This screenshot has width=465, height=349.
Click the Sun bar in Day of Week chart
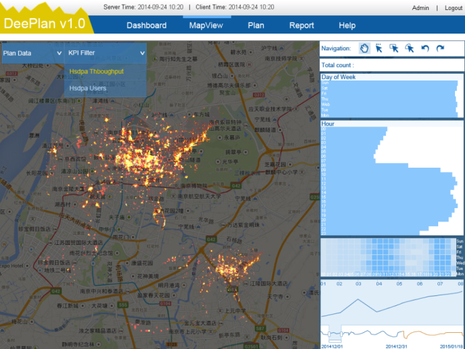click(388, 83)
